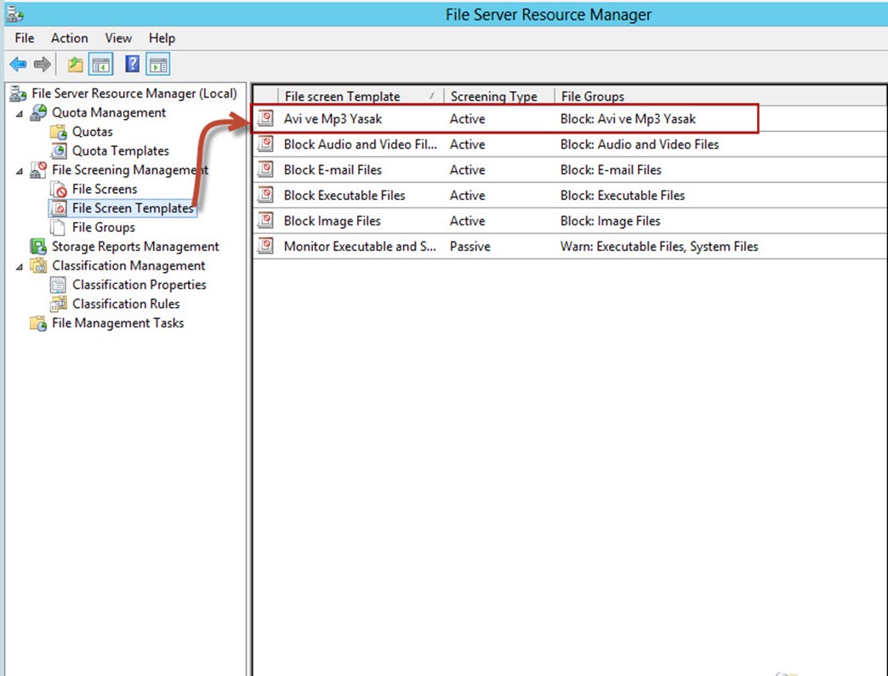This screenshot has width=888, height=676.
Task: Select 'Block Image Files' template name
Action: [x=332, y=221]
